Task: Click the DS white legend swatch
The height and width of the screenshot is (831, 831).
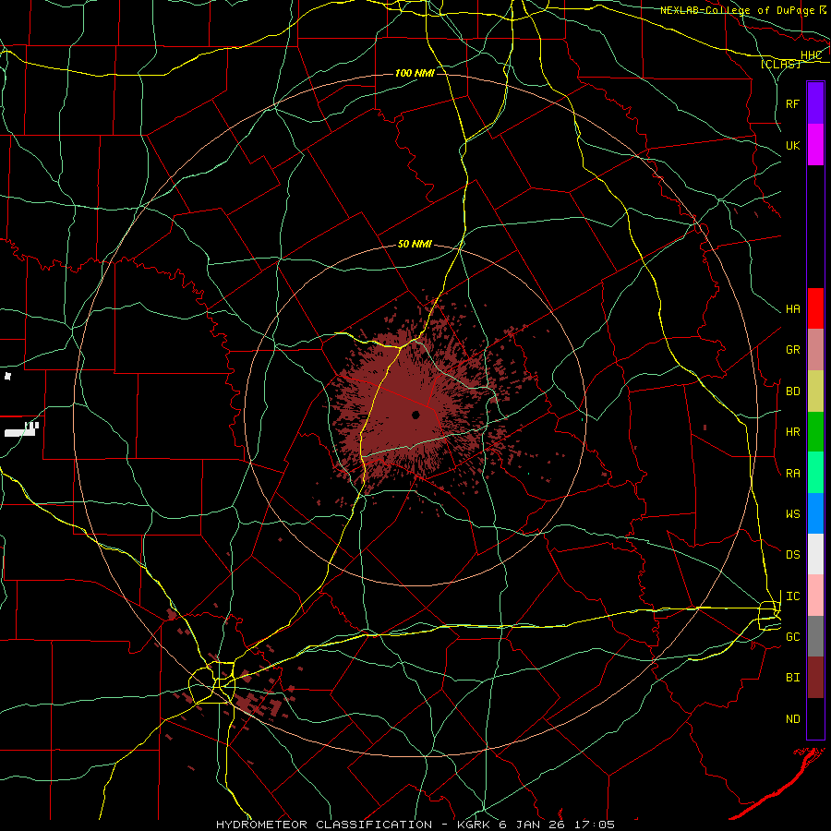Action: [x=815, y=554]
